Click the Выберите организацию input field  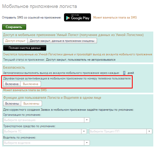[x=44, y=120]
